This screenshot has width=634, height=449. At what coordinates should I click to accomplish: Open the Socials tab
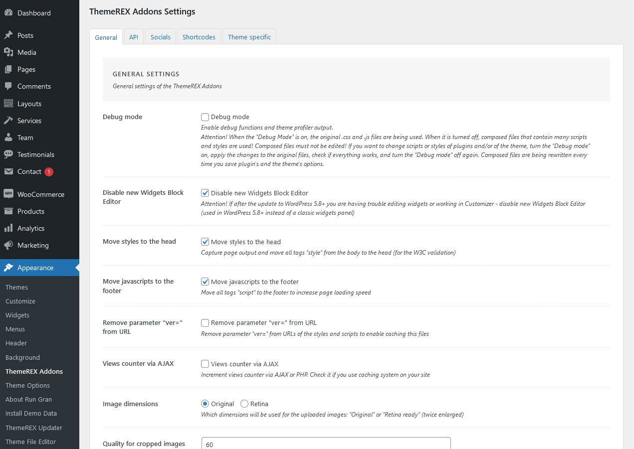click(161, 37)
